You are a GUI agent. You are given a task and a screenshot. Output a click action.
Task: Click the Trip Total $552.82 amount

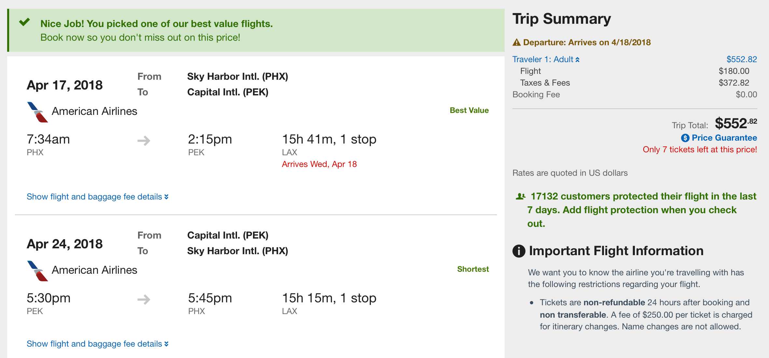tap(735, 124)
